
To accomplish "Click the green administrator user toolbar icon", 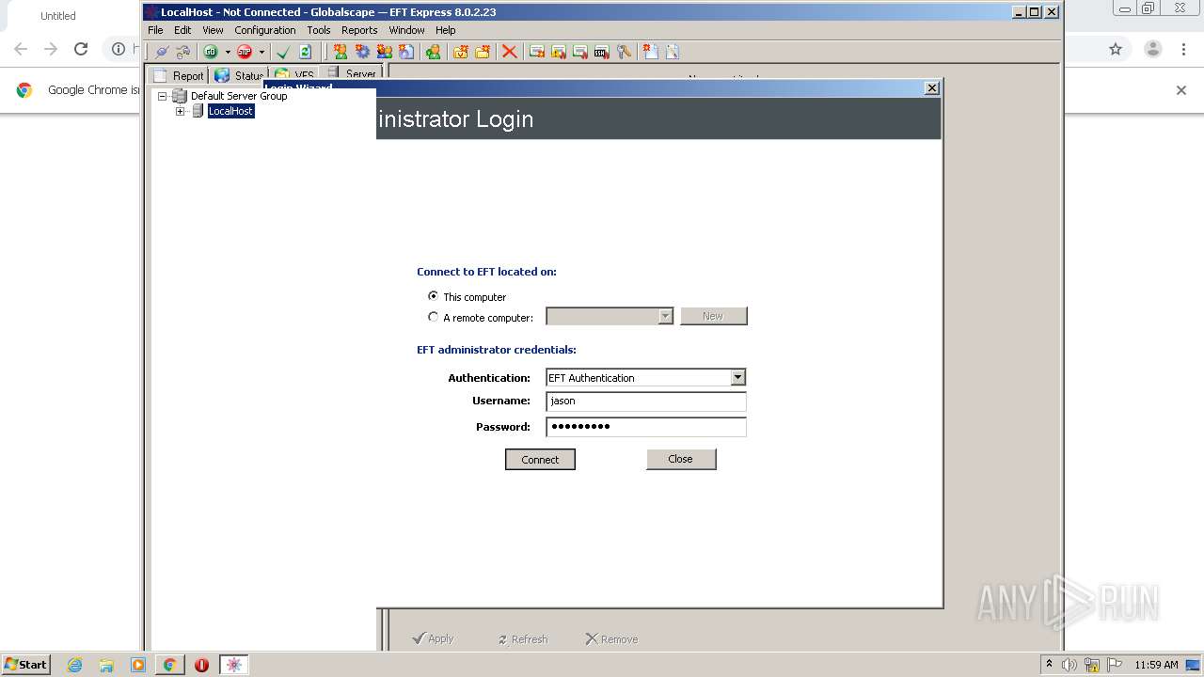I will click(433, 52).
